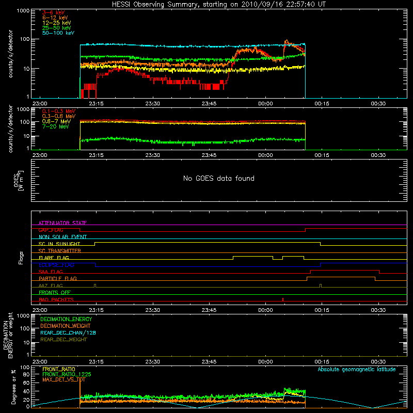Click the 23:30 tick label under decimation panel
This screenshot has height=413, width=413.
click(152, 362)
